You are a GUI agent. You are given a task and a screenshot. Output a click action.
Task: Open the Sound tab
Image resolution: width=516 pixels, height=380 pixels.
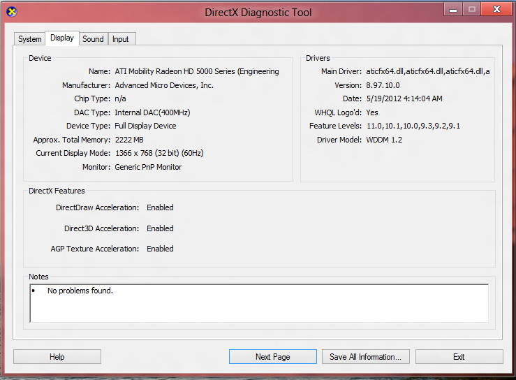point(93,39)
